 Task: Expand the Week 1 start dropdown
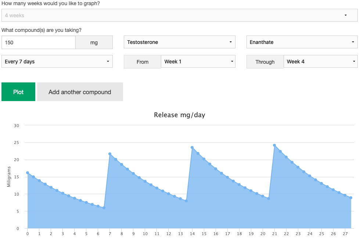click(198, 62)
